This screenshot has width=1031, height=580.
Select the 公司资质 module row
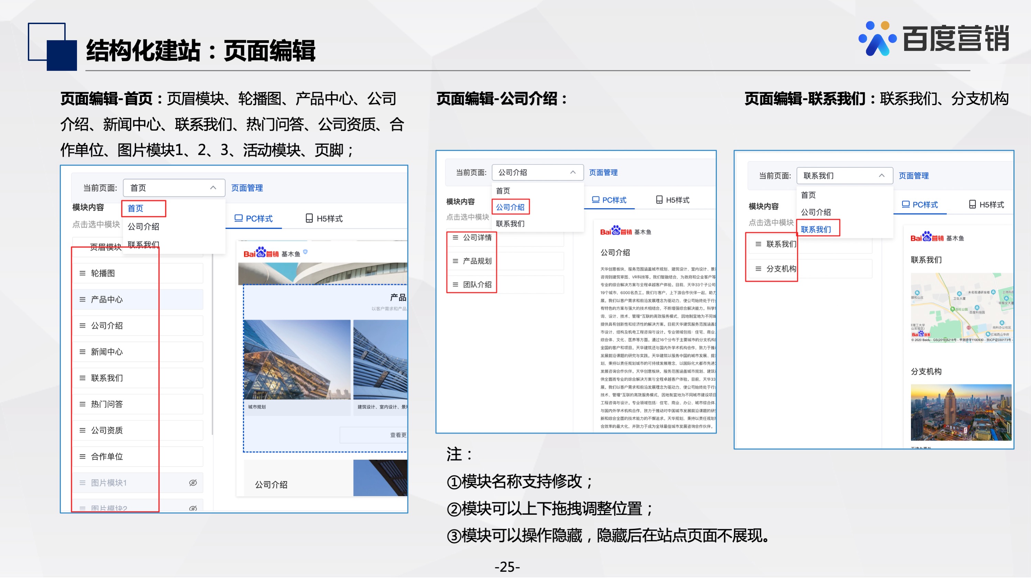[x=138, y=430]
